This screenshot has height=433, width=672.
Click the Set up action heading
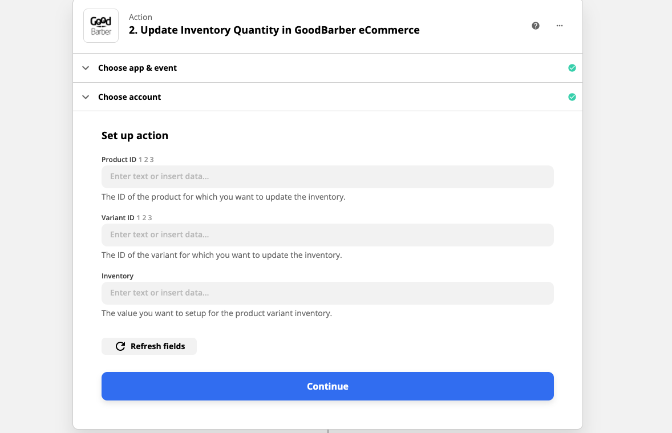pos(135,136)
